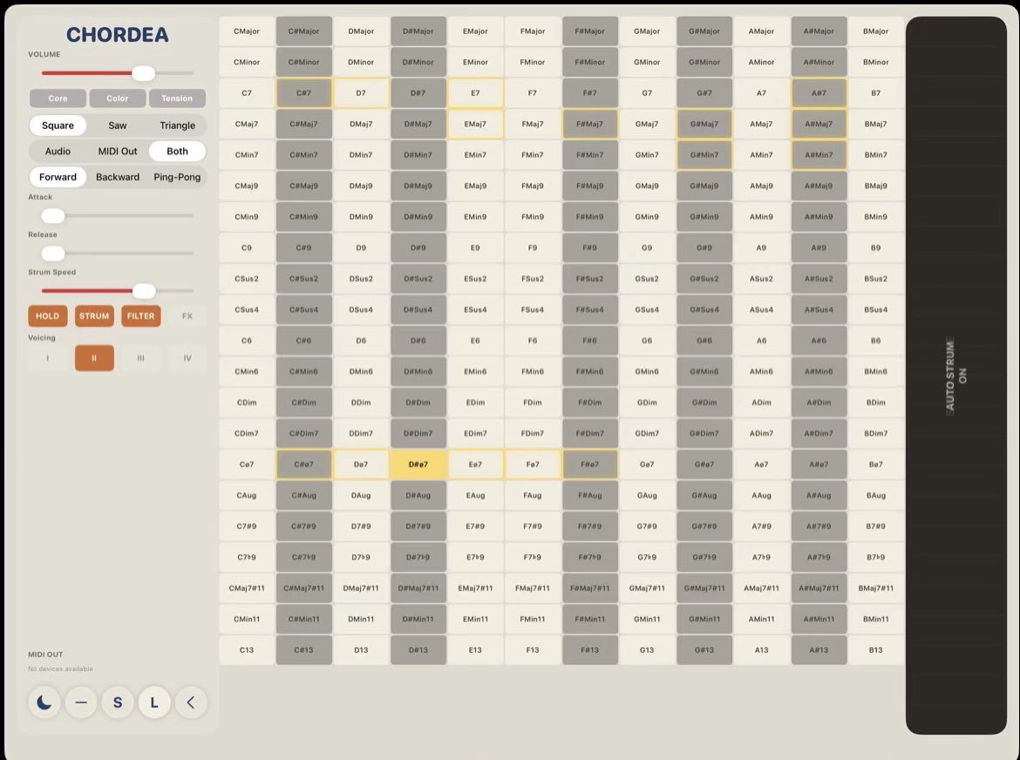
Task: Play the A#Min7 chord pad
Action: click(819, 155)
